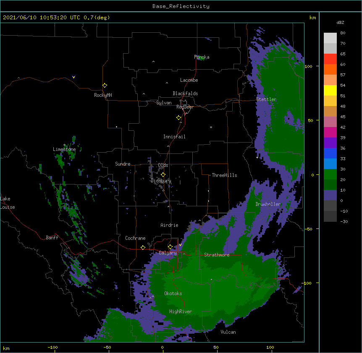Screen dimensions: 362x353
Task: Click the yellow diamond marker above Calgary label
Action: pos(171,247)
